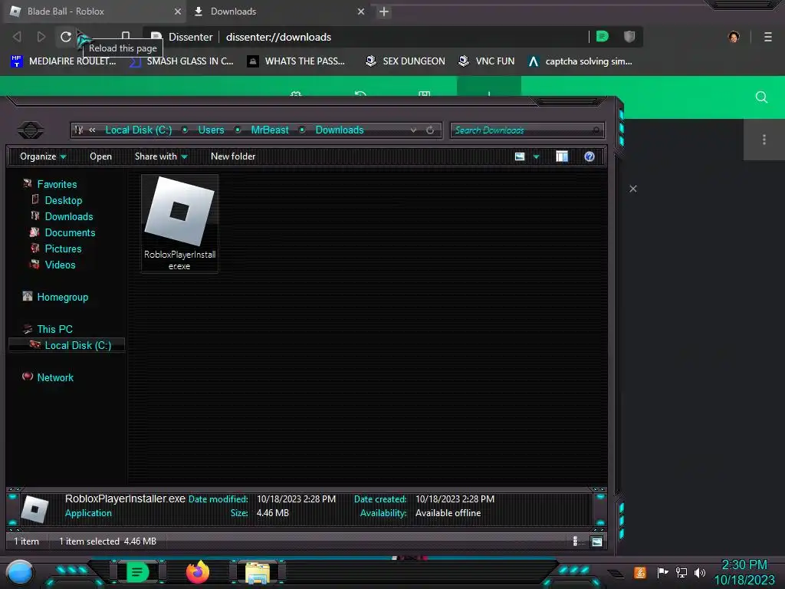The image size is (785, 589).
Task: Open the Share with menu
Action: pos(161,156)
